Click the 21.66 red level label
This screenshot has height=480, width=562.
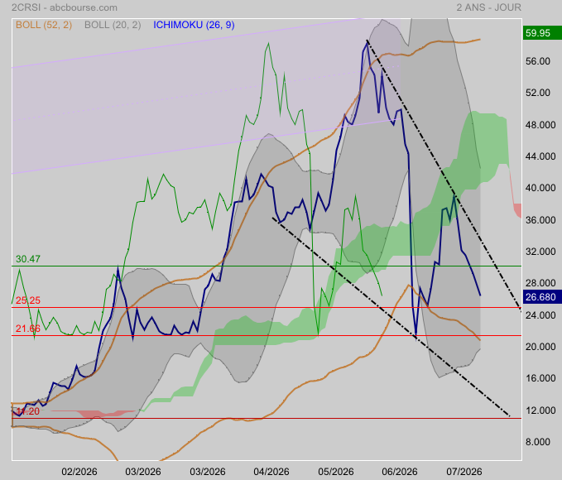pos(28,329)
